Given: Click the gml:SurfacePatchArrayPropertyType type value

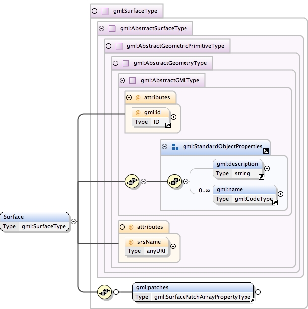Looking at the screenshot, I should [x=202, y=297].
